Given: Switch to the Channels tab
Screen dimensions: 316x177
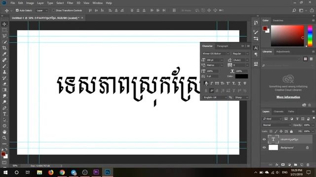Looking at the screenshot, I should click(x=278, y=112).
